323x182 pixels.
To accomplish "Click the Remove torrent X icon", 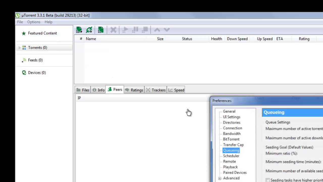I will point(113,30).
